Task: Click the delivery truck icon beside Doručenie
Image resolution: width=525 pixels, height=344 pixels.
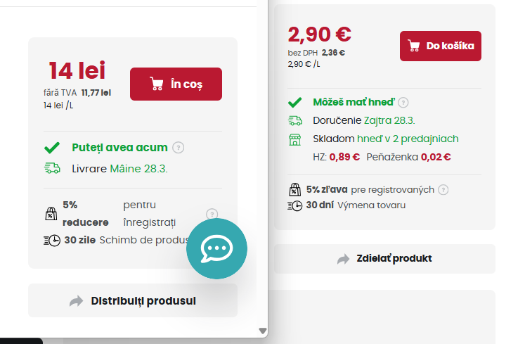Action: tap(295, 121)
